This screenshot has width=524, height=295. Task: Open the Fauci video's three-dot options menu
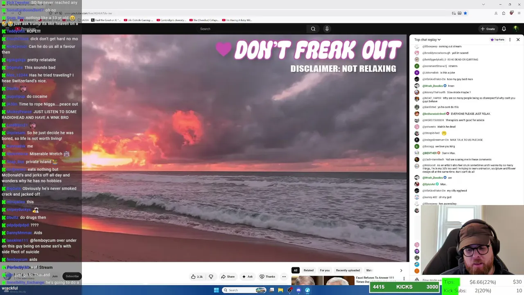click(x=404, y=279)
